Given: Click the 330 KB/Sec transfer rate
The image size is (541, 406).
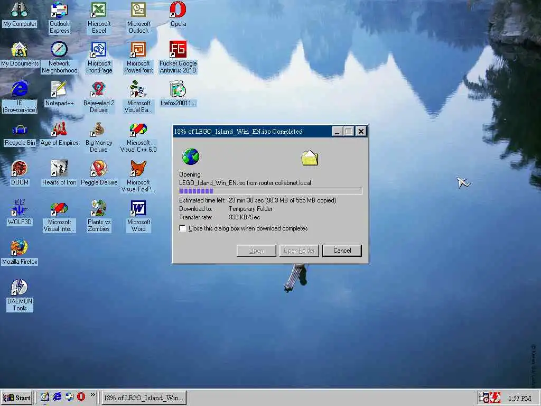Looking at the screenshot, I should tap(244, 217).
